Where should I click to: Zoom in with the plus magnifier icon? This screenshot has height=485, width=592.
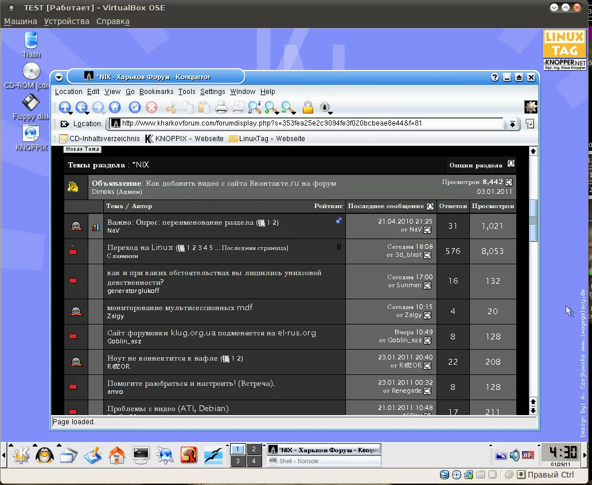pyautogui.click(x=271, y=108)
